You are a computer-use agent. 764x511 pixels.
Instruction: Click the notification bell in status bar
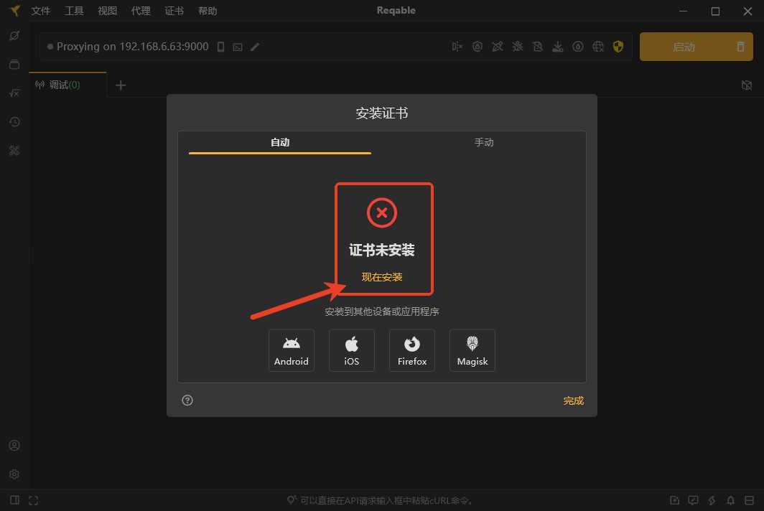tap(730, 500)
